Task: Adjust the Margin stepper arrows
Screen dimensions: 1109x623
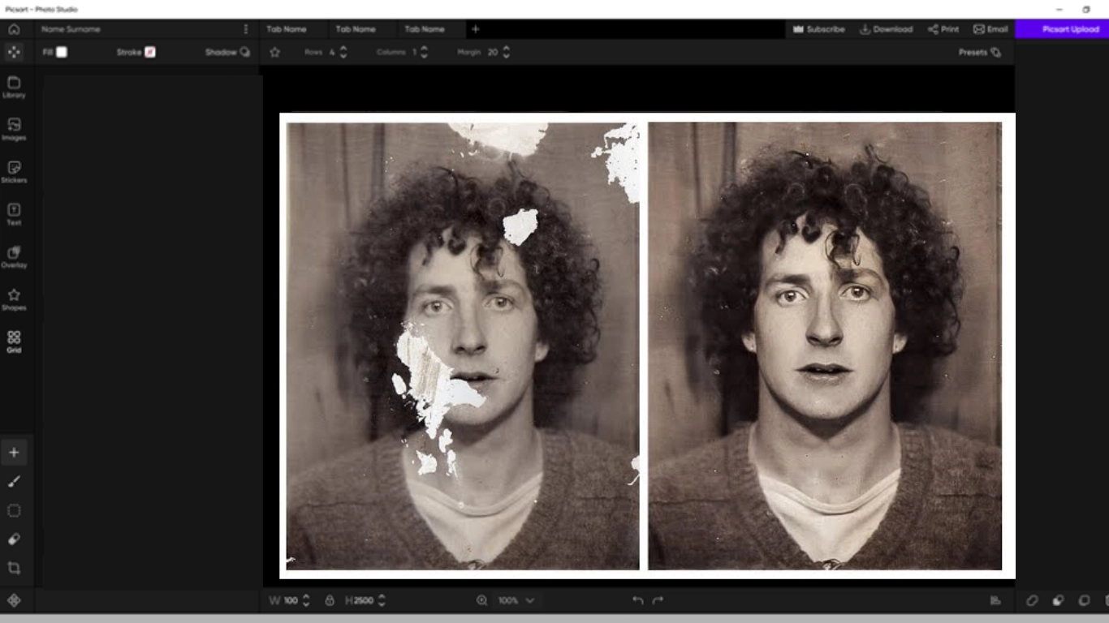Action: (507, 52)
